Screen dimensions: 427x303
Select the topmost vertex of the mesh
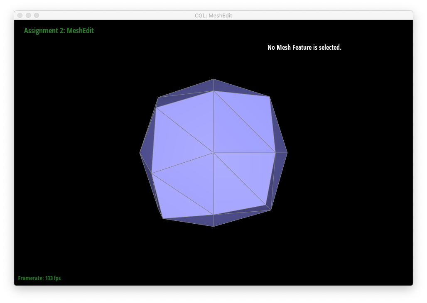click(x=213, y=79)
